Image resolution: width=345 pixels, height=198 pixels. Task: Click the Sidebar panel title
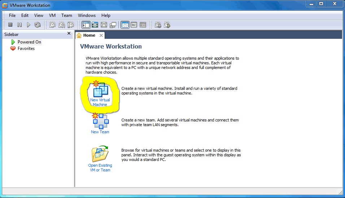[x=12, y=34]
